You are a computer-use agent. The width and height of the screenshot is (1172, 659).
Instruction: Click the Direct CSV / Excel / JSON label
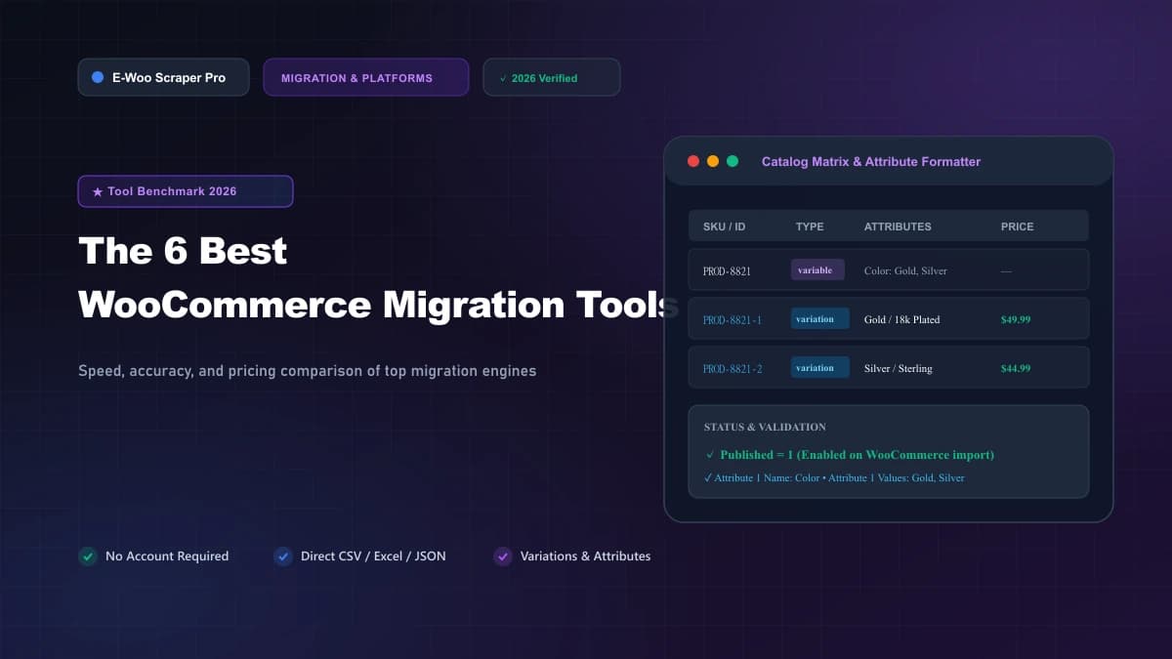[373, 556]
